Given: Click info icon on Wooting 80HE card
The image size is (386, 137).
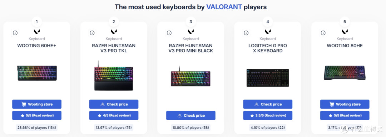Looking at the screenshot, I should [323, 33].
